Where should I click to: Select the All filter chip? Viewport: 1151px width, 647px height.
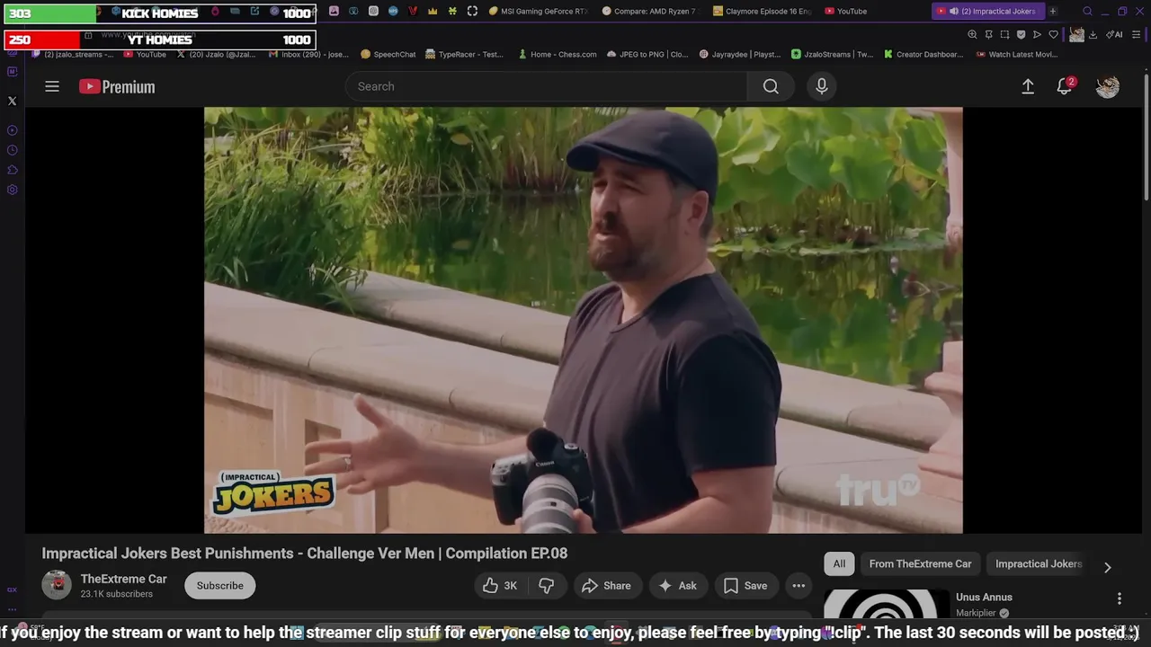(839, 563)
